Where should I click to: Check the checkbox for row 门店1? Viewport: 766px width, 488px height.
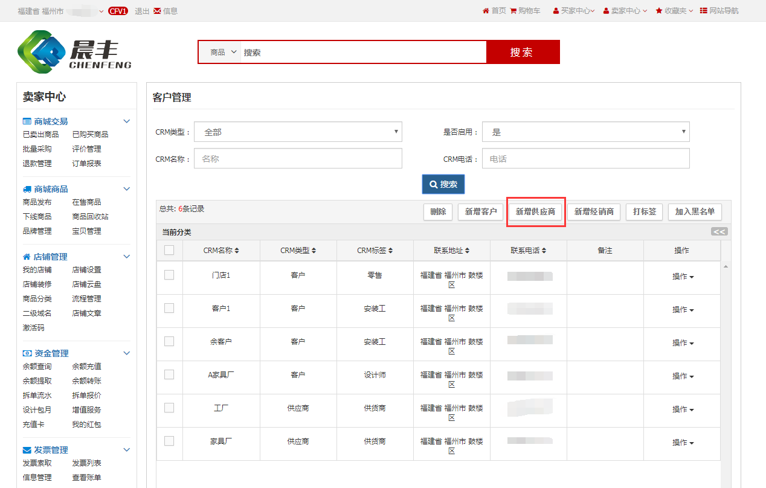pos(169,275)
